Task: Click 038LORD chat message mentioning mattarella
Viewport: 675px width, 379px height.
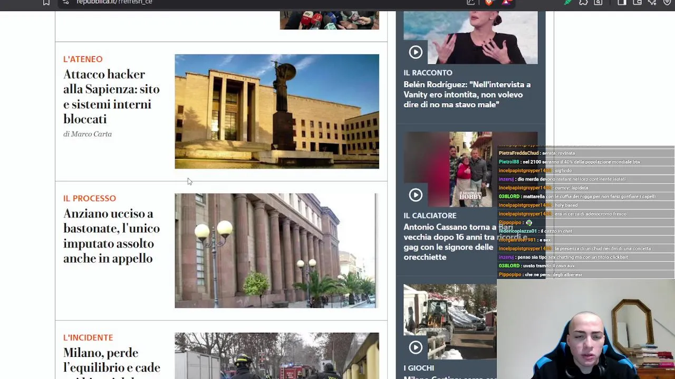Action: click(x=577, y=196)
